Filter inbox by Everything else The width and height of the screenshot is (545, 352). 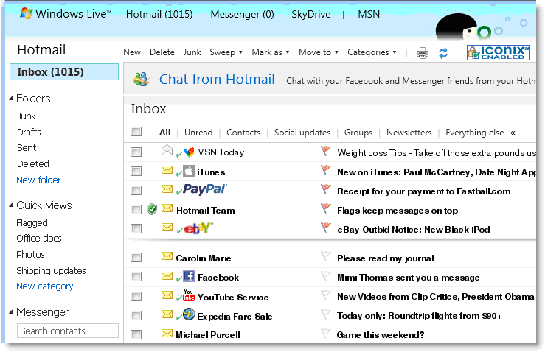point(474,133)
